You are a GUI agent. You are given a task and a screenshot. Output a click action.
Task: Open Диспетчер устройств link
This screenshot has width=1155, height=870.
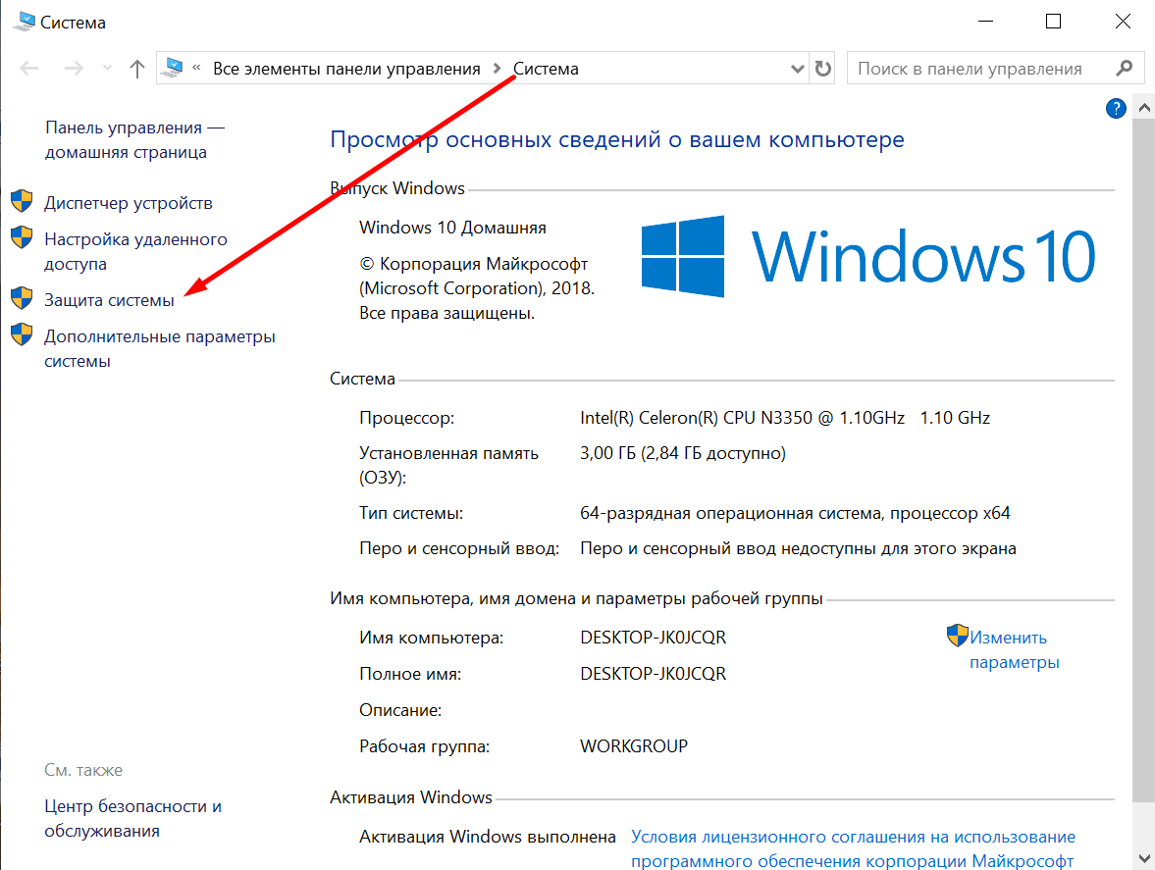click(129, 203)
